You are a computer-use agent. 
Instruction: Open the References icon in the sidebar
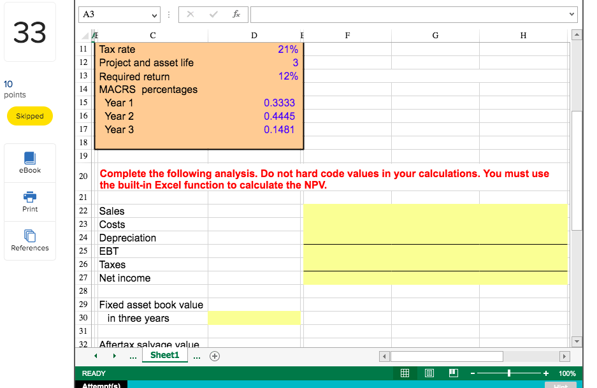[29, 240]
